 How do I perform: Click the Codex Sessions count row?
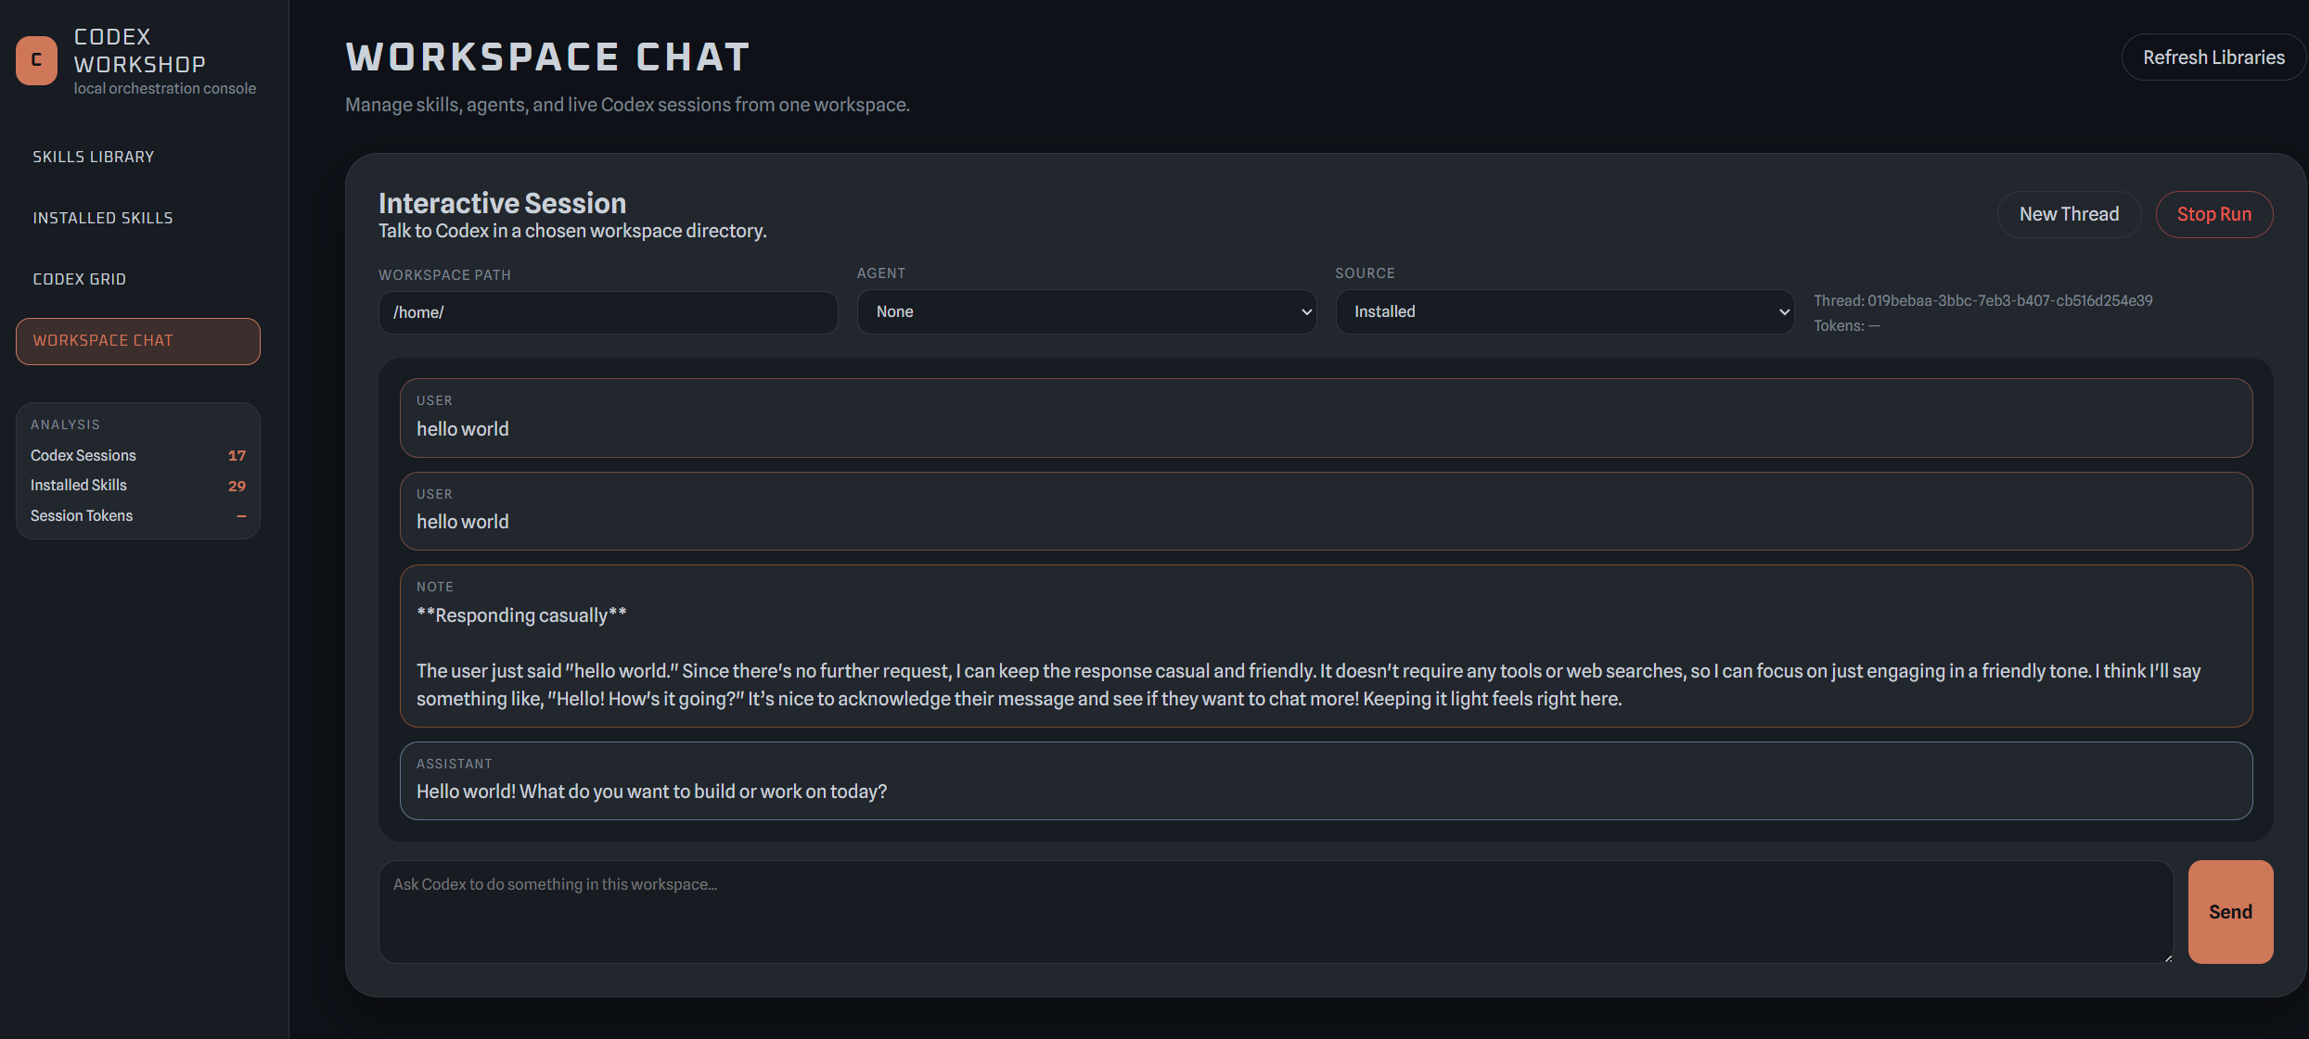(x=137, y=456)
